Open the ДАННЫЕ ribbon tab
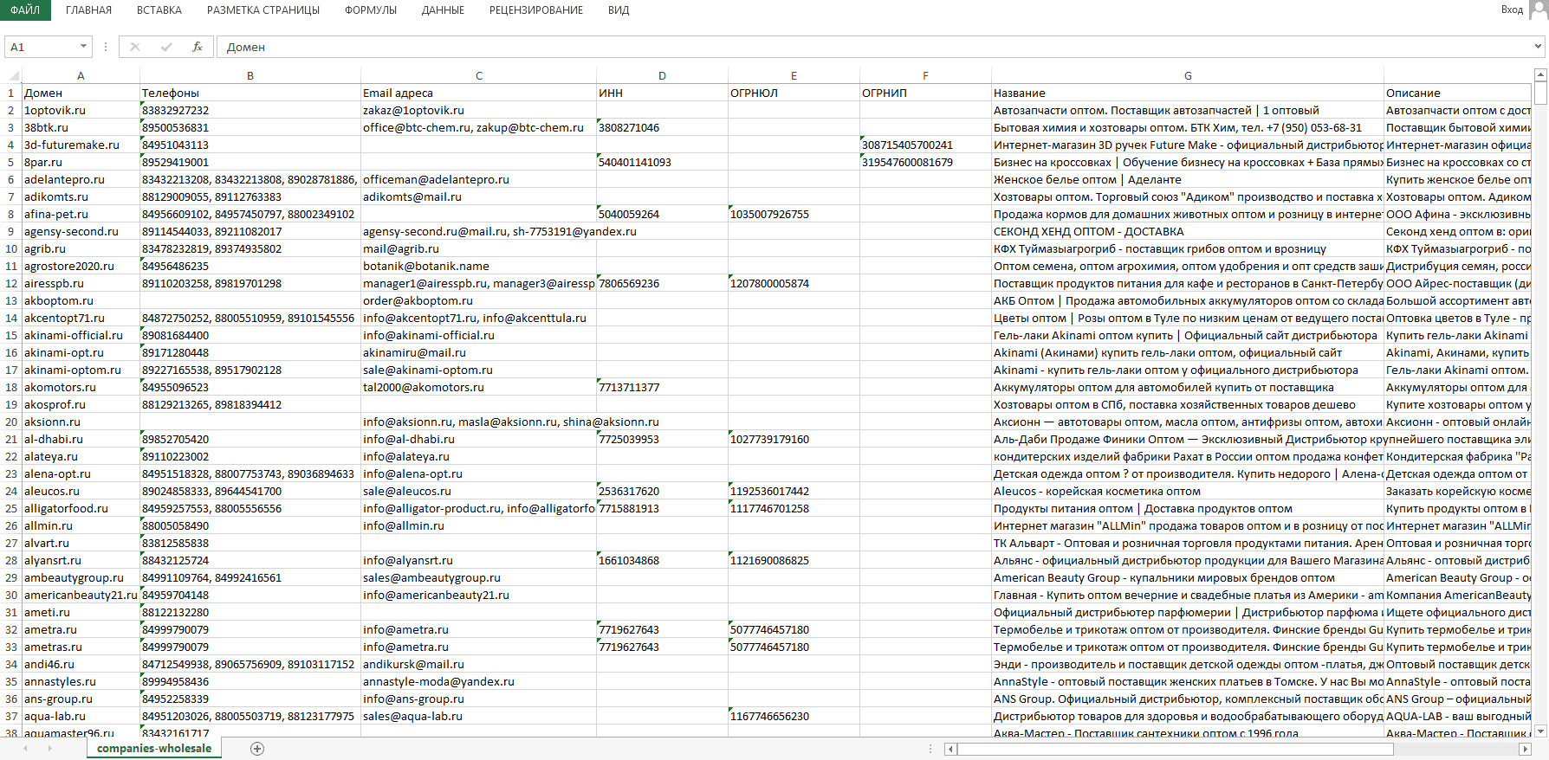The image size is (1549, 760). tap(443, 10)
